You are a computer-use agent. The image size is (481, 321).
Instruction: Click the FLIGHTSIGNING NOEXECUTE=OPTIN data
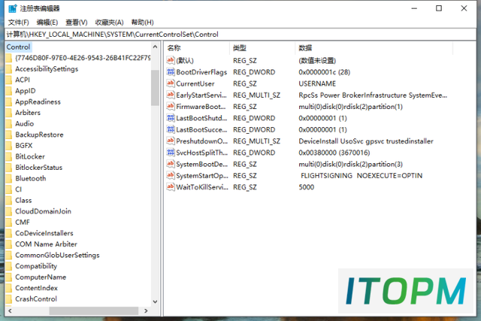pyautogui.click(x=362, y=176)
